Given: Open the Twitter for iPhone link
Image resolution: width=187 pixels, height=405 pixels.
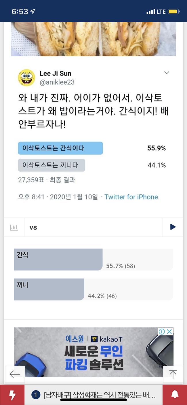Looking at the screenshot, I should pos(131,197).
